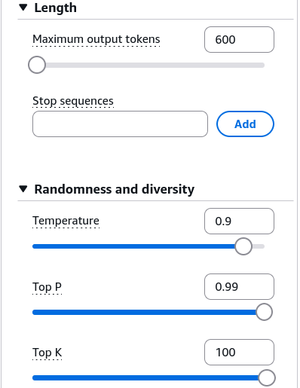The width and height of the screenshot is (300, 388).
Task: Open the Temperature help label
Action: (x=66, y=221)
